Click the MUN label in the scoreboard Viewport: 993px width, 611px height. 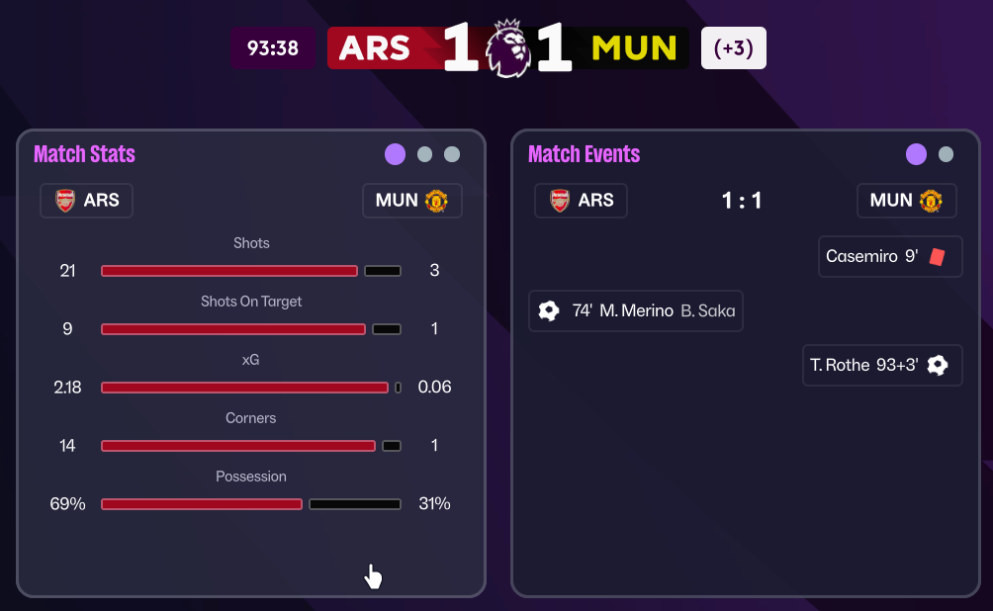tap(634, 47)
